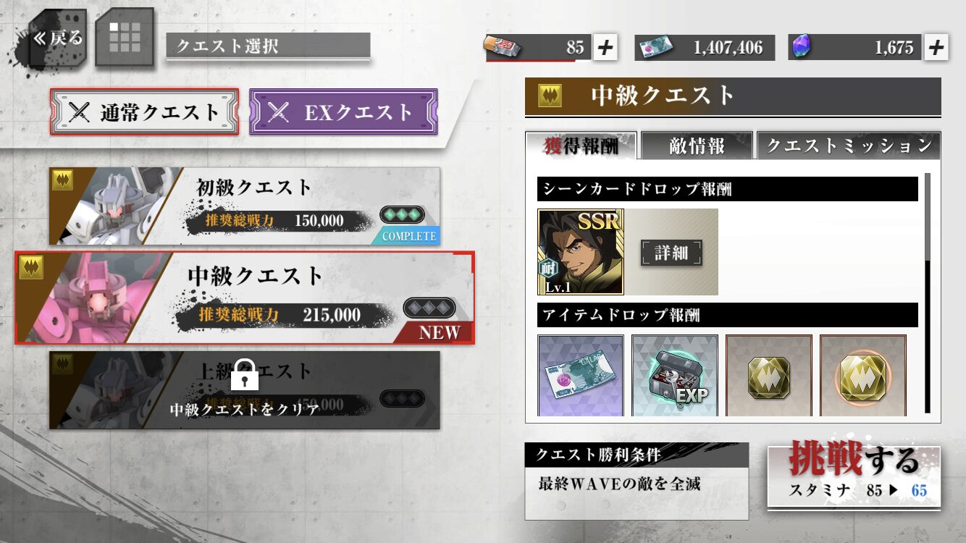Open the 獲得報酬 tab
Image resolution: width=966 pixels, height=543 pixels.
(581, 146)
